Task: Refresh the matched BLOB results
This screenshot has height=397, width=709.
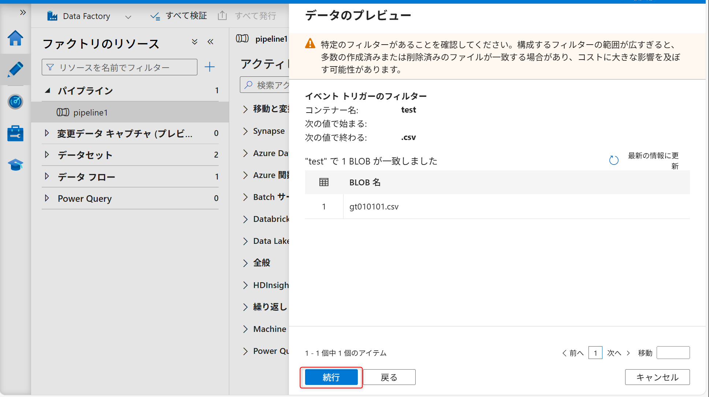Action: (x=614, y=160)
